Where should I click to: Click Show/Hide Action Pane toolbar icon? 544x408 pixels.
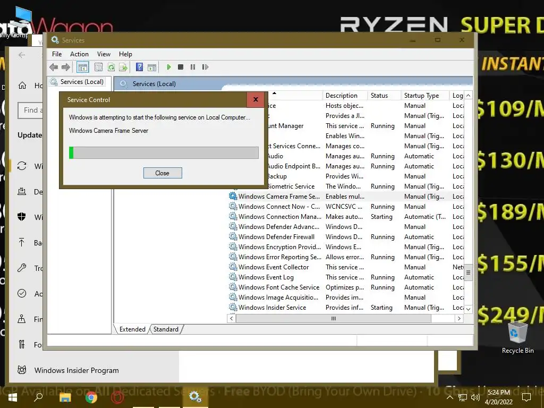coord(152,67)
